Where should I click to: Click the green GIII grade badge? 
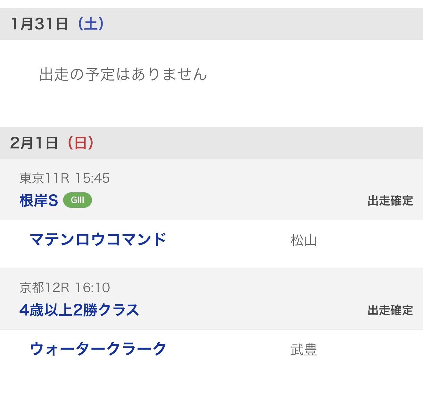point(78,200)
